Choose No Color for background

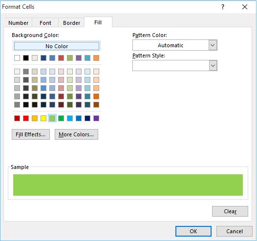(x=57, y=46)
